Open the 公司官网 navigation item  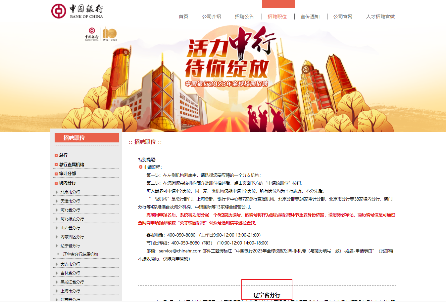click(x=343, y=17)
